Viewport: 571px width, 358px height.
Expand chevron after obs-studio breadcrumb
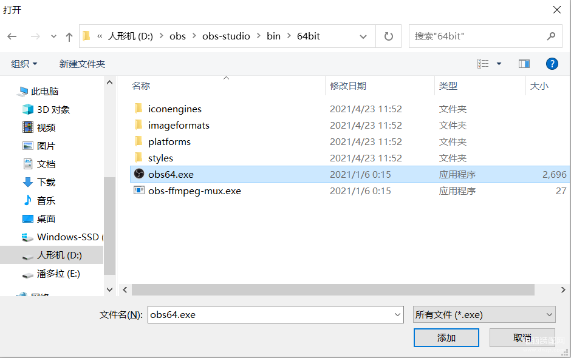tap(259, 36)
